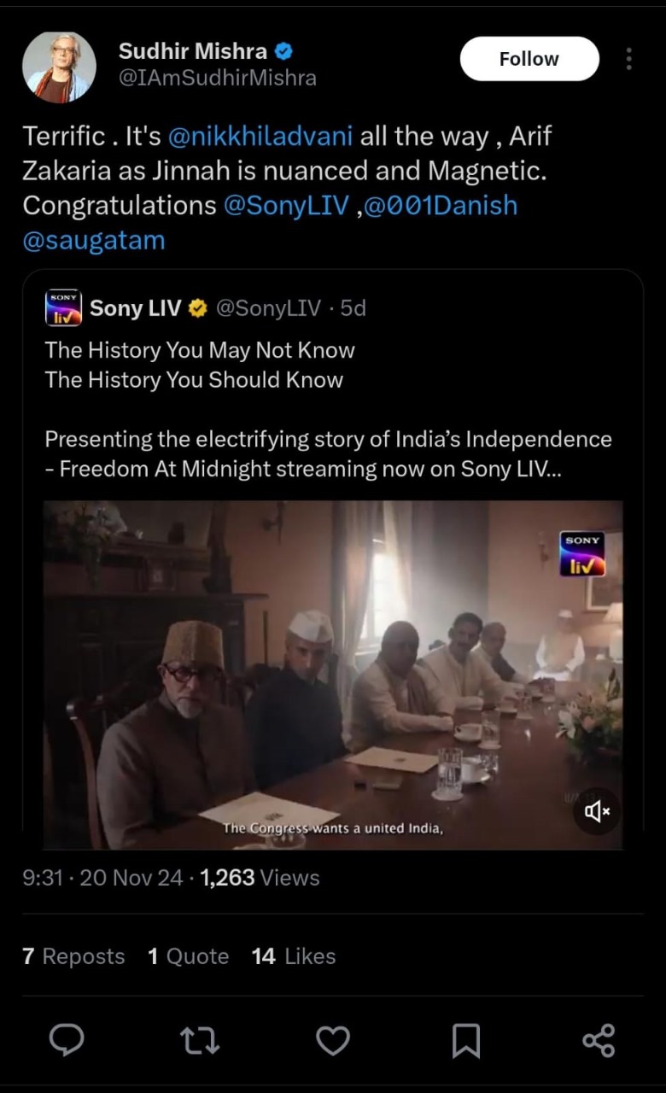Open Sudhir Mishra's profile picture
666x1093 pixels.
point(59,67)
